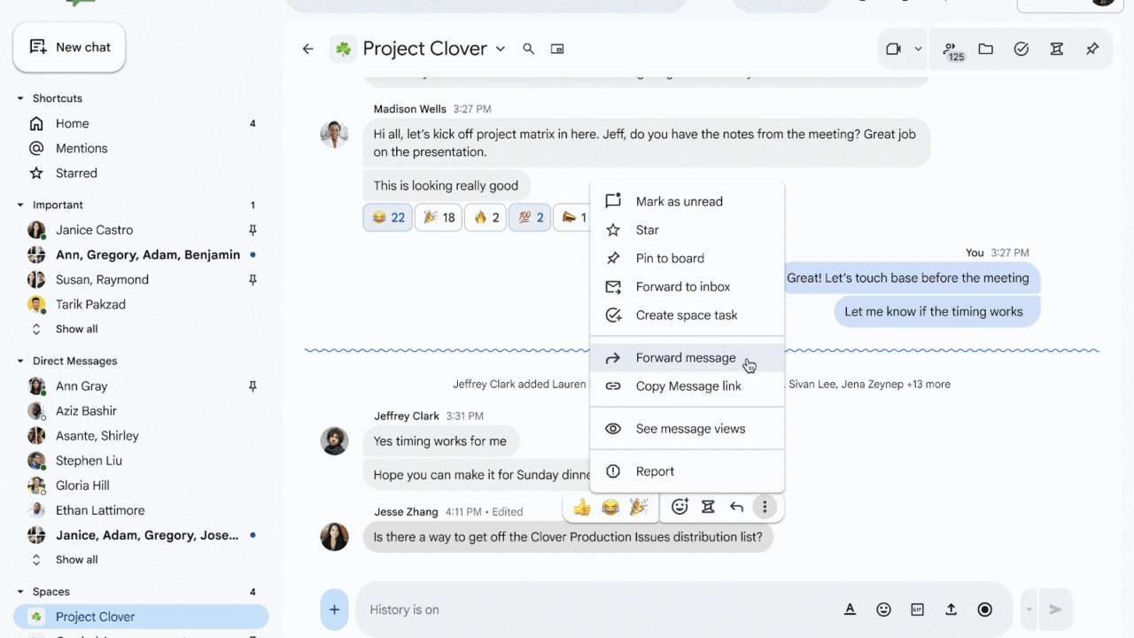Open the Project Clover space menu chevron
Viewport: 1134px width, 638px height.
500,49
